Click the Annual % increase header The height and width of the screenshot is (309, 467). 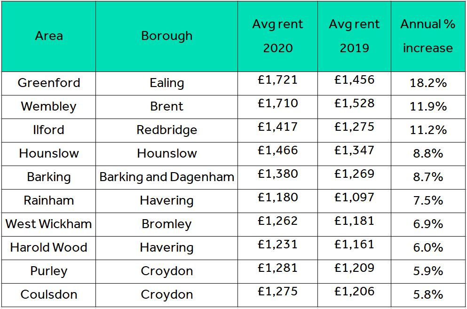coord(428,36)
